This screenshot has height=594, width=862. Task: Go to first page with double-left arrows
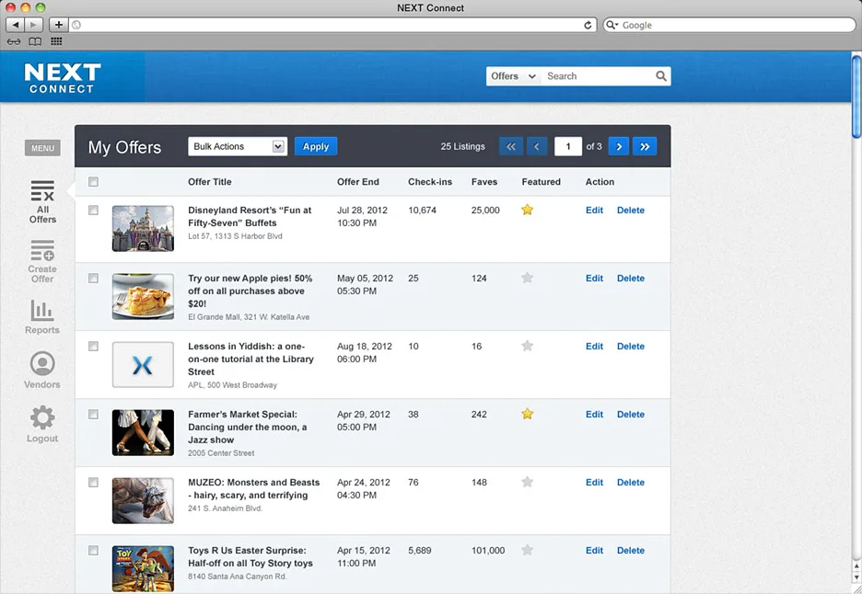511,146
